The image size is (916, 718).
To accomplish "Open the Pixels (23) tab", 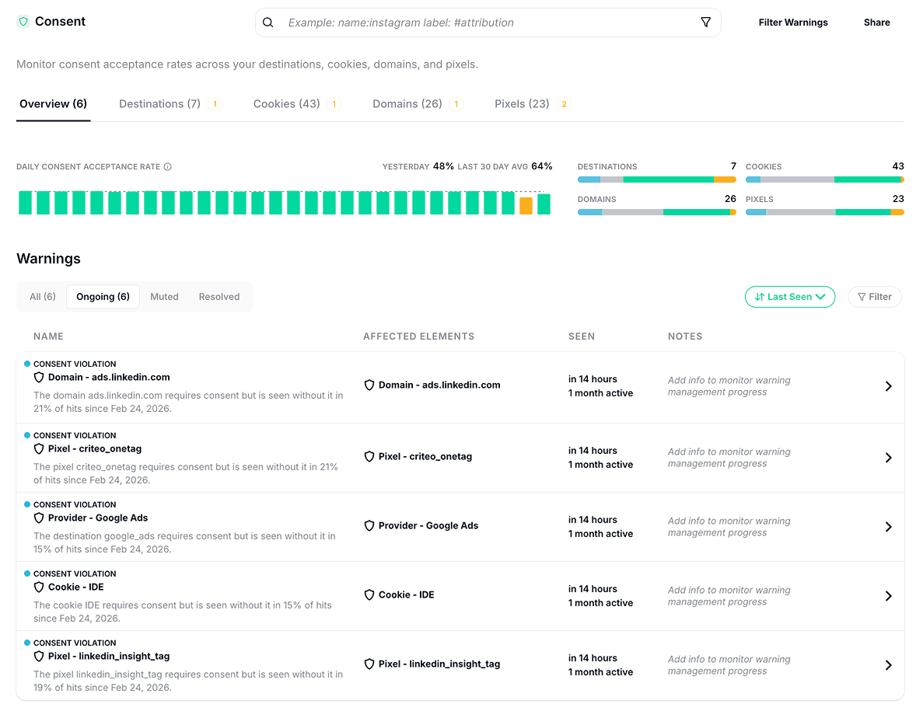I will click(522, 104).
